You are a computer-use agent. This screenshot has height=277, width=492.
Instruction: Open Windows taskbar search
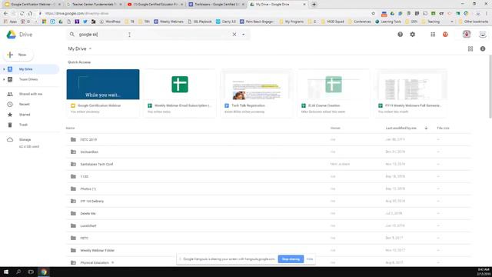(x=18, y=272)
